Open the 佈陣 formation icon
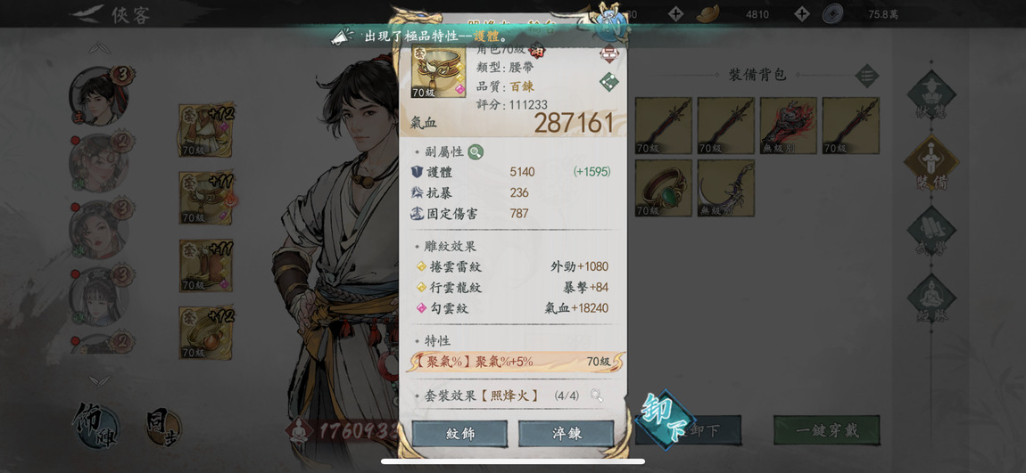The image size is (1026, 473). (x=96, y=425)
